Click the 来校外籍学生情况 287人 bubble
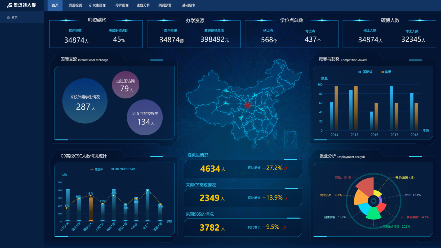 click(x=85, y=101)
